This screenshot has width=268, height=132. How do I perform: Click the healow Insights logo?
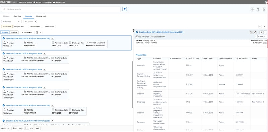click(9, 2)
